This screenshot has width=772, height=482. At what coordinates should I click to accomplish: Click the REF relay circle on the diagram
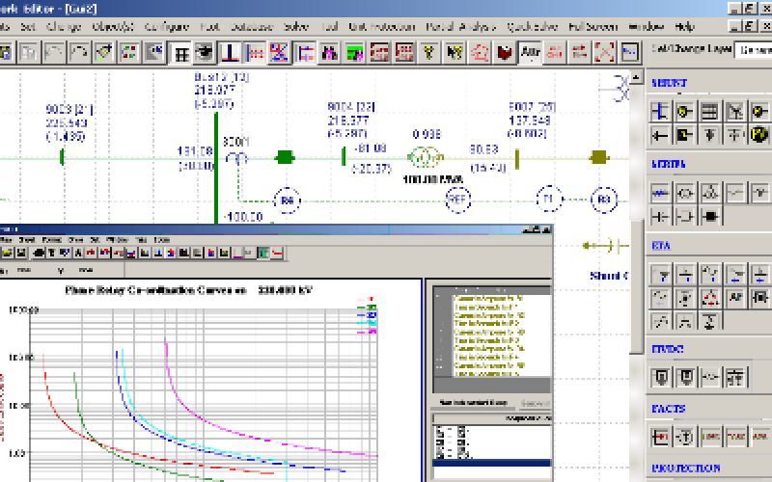click(x=457, y=200)
